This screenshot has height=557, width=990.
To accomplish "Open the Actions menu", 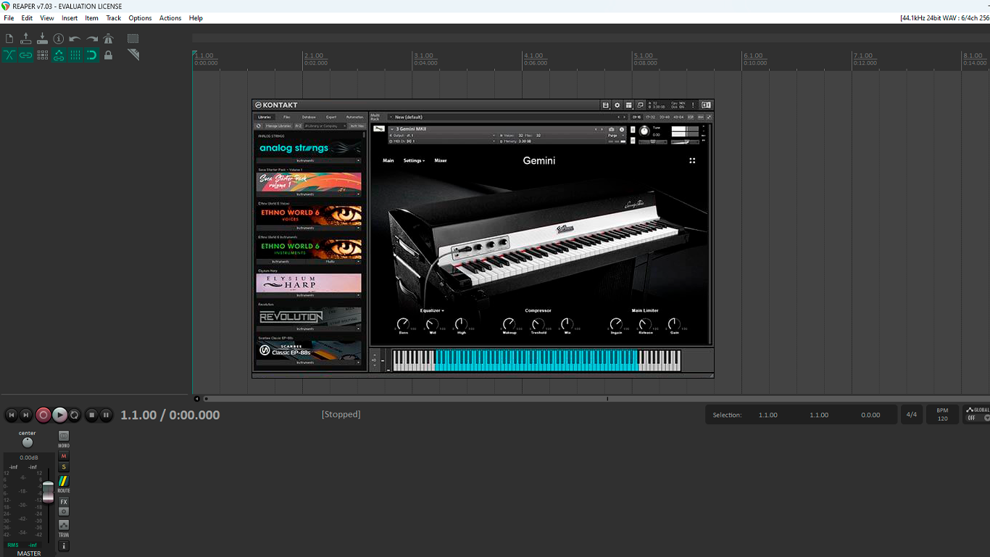I will click(170, 18).
